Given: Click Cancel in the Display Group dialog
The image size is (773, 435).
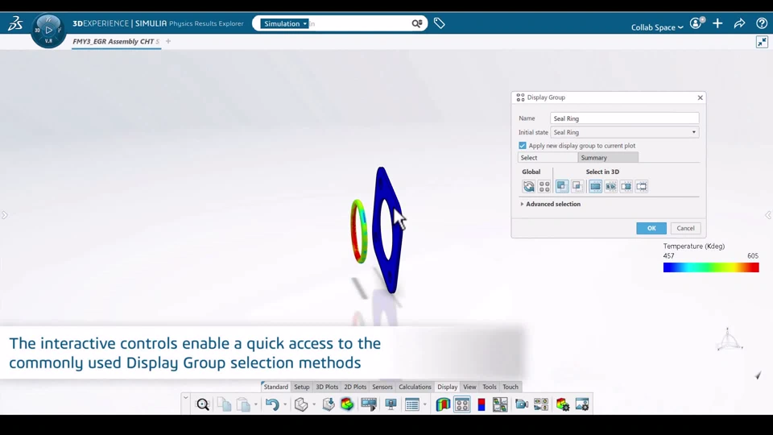Looking at the screenshot, I should coord(685,228).
